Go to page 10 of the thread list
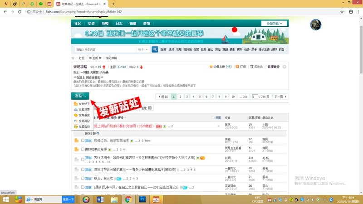The width and height of the screenshot is (363, 204). pyautogui.click(x=233, y=97)
